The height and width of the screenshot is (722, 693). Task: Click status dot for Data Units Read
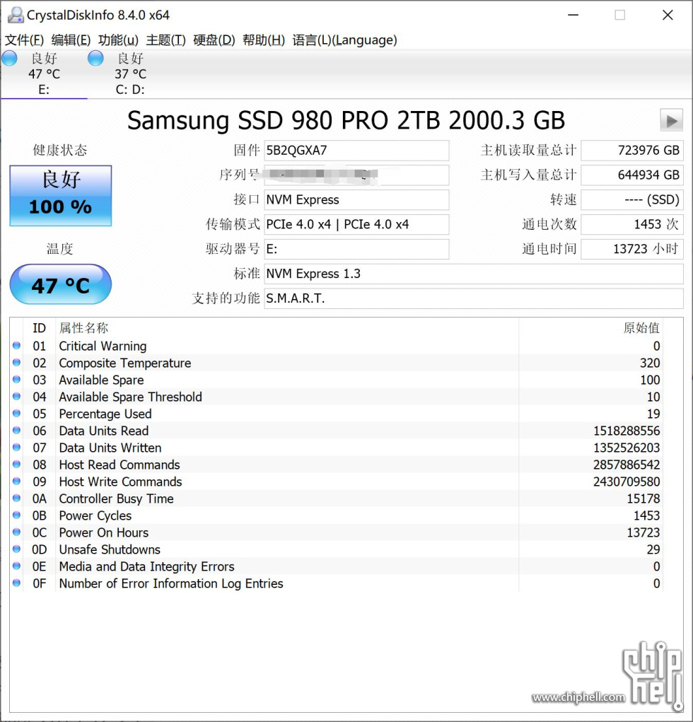(16, 431)
